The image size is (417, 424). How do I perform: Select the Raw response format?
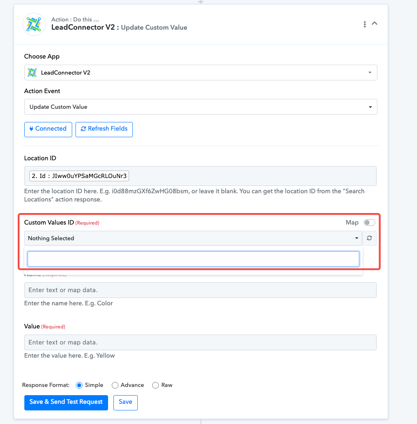(155, 385)
